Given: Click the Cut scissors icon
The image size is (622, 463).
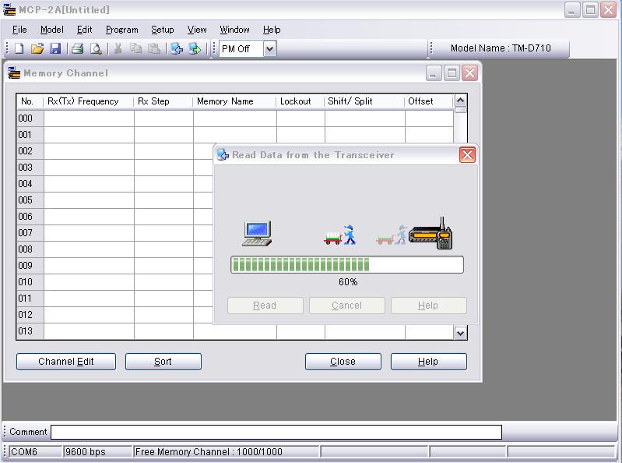Looking at the screenshot, I should pyautogui.click(x=118, y=48).
